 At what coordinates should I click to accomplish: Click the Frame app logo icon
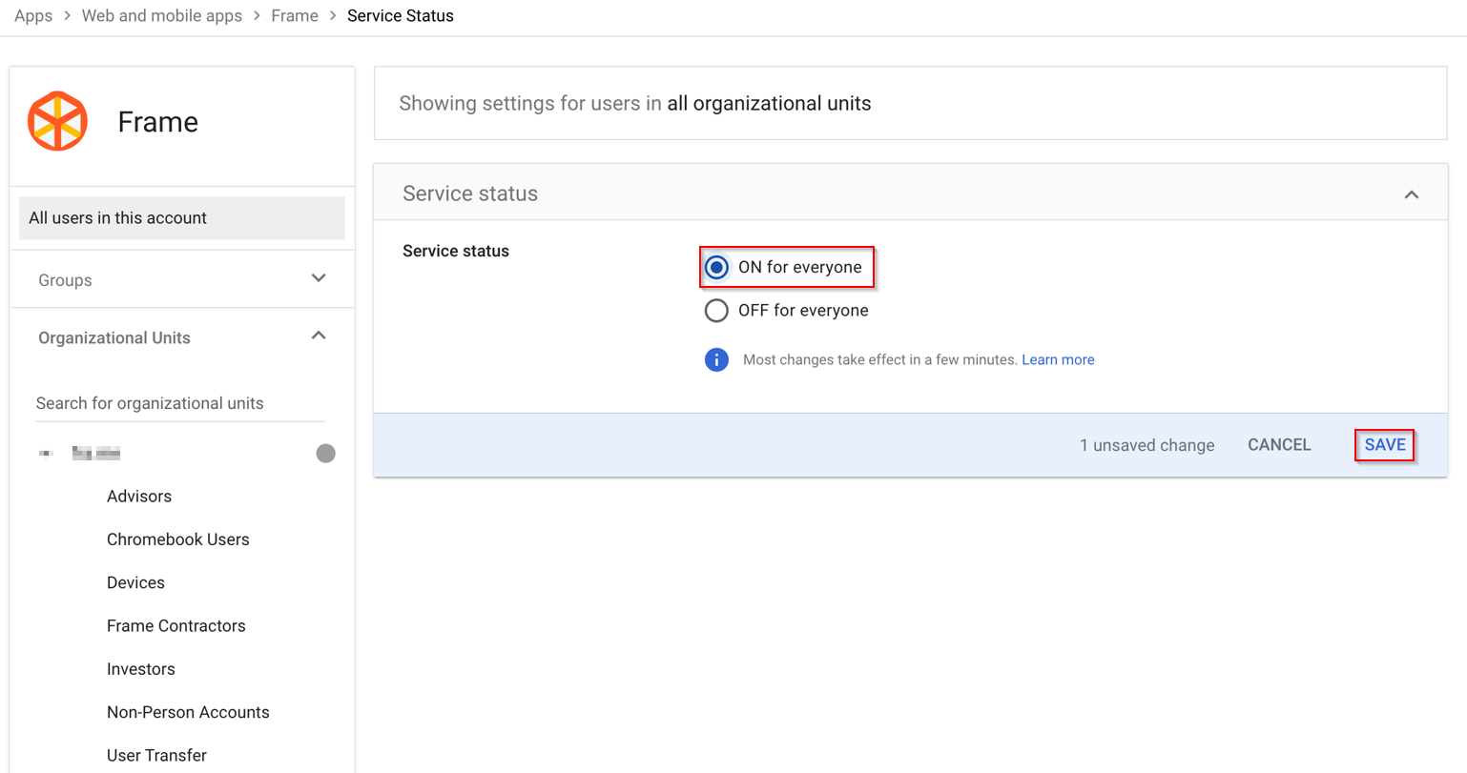click(x=58, y=121)
